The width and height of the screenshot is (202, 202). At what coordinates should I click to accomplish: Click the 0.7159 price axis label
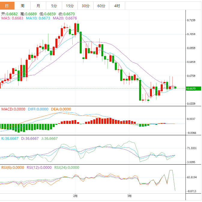click(x=191, y=20)
